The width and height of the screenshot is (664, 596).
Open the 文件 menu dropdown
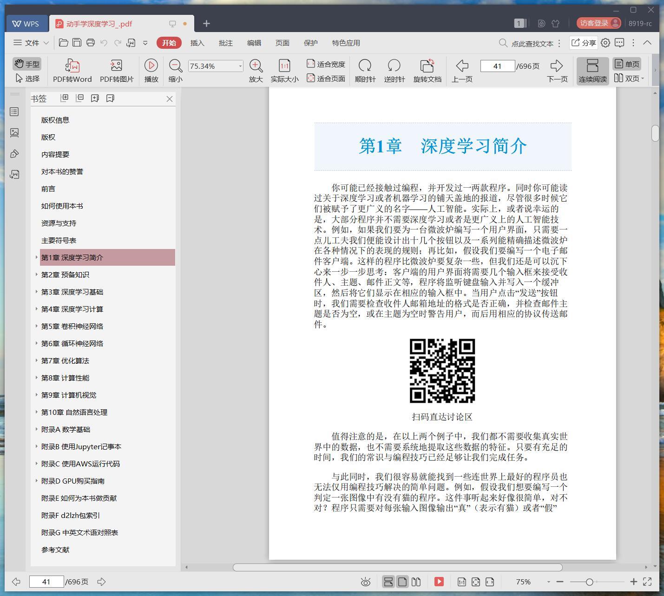pyautogui.click(x=31, y=43)
